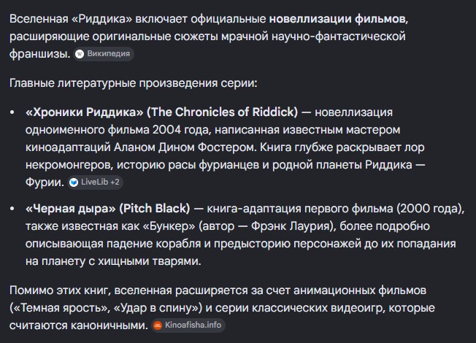Open the LiveLib source chip

click(x=95, y=182)
